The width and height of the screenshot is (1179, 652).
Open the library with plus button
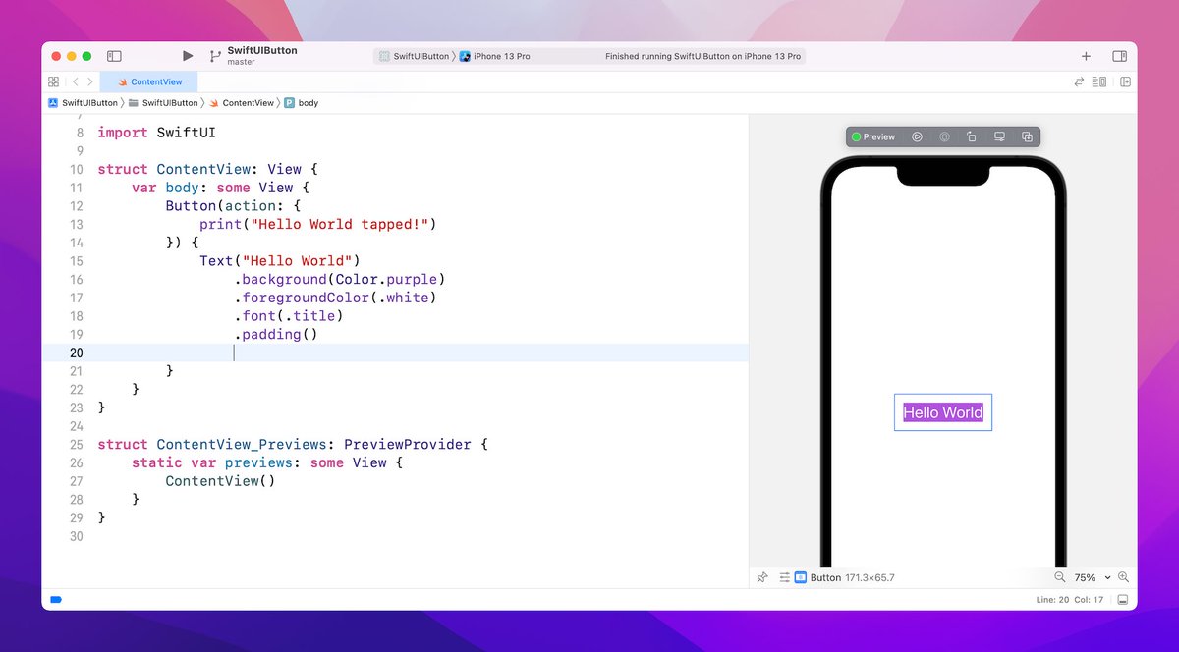point(1086,56)
